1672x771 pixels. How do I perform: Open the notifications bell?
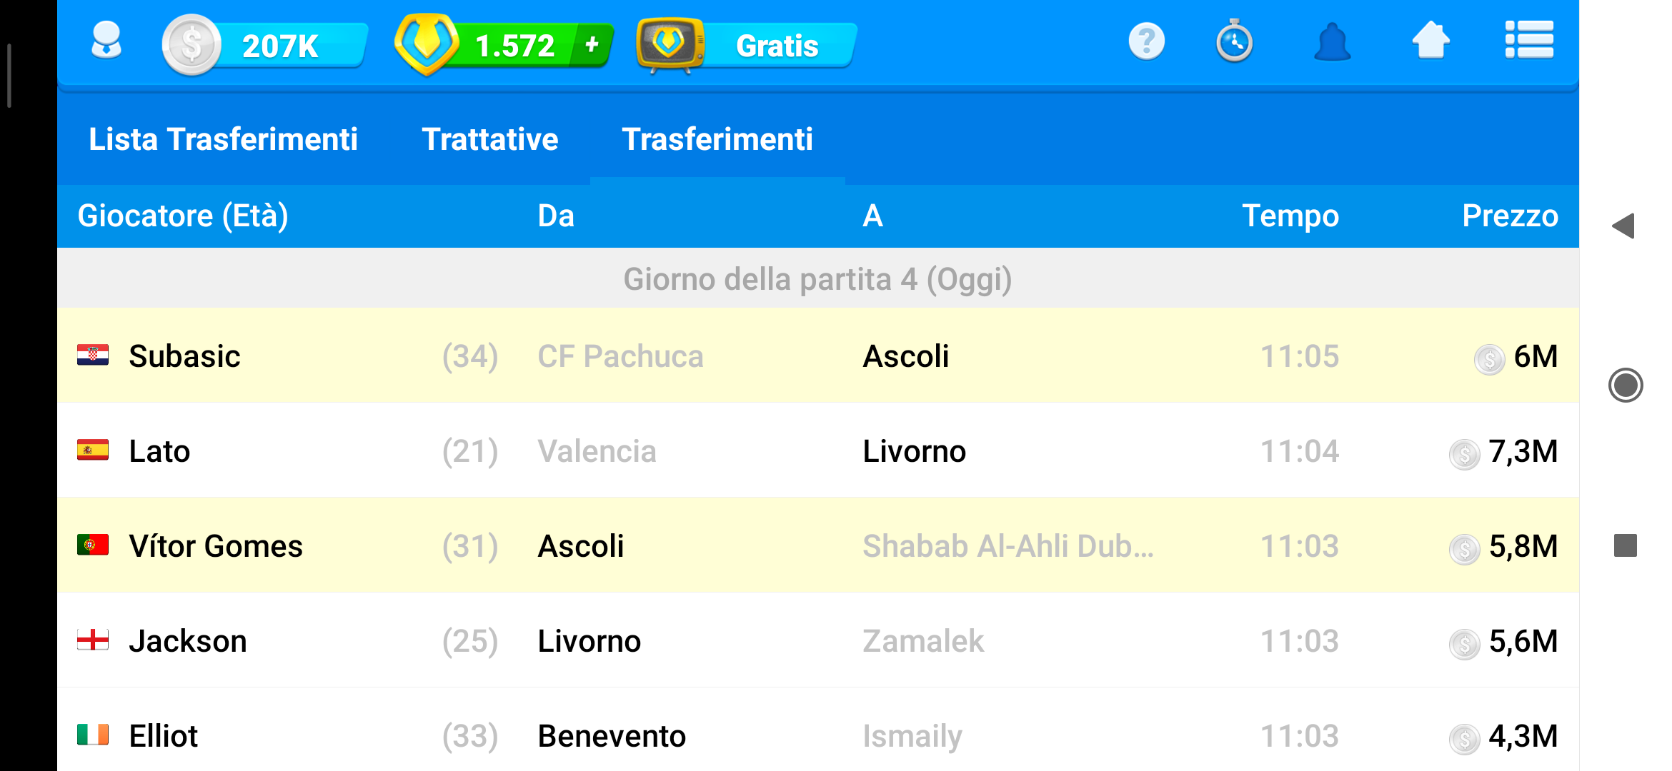coord(1332,41)
